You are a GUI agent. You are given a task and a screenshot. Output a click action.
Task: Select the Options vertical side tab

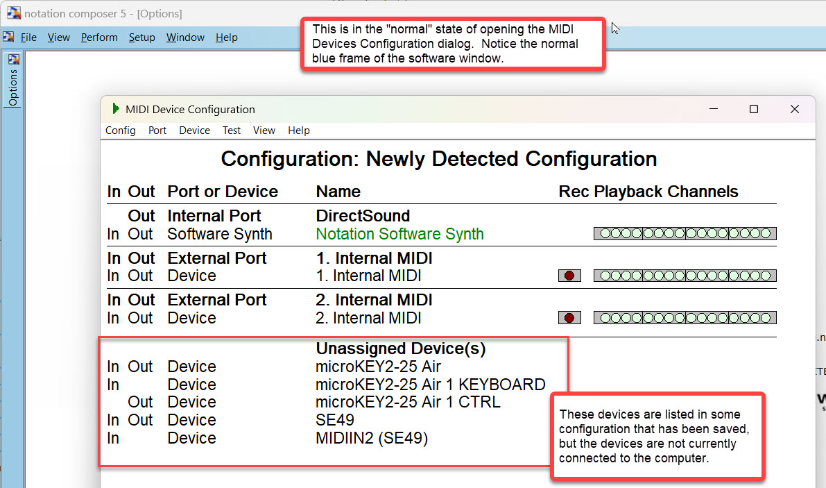coord(13,87)
